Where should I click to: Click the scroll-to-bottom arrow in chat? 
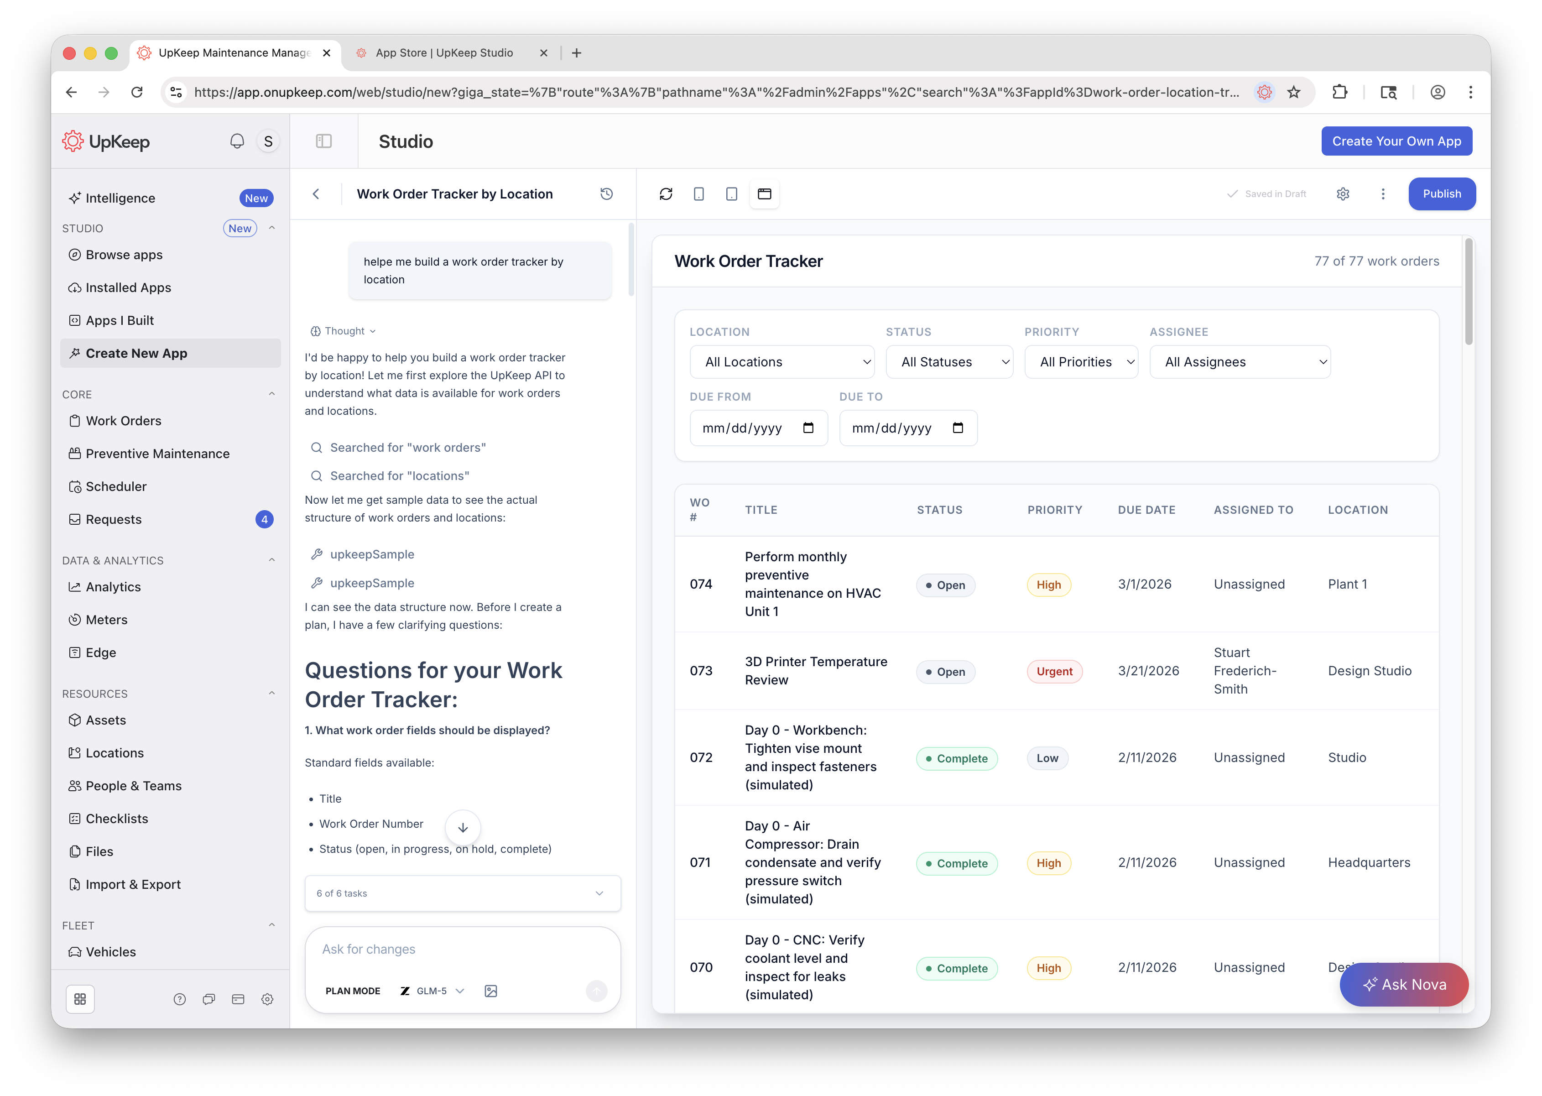click(463, 827)
